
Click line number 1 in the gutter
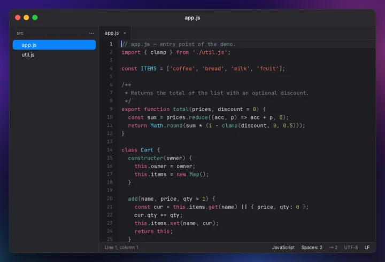click(111, 44)
